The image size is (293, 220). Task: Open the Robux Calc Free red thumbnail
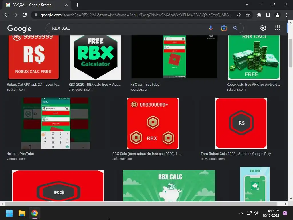click(x=34, y=57)
